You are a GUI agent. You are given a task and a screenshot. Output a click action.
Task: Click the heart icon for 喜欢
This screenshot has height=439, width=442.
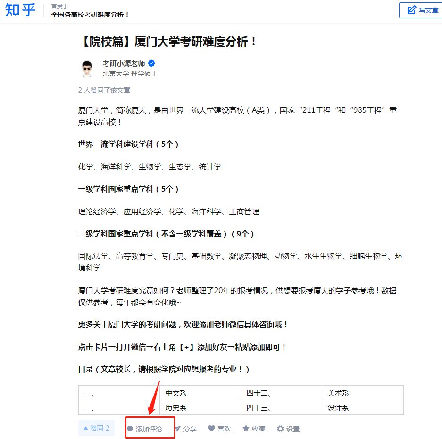tap(211, 428)
